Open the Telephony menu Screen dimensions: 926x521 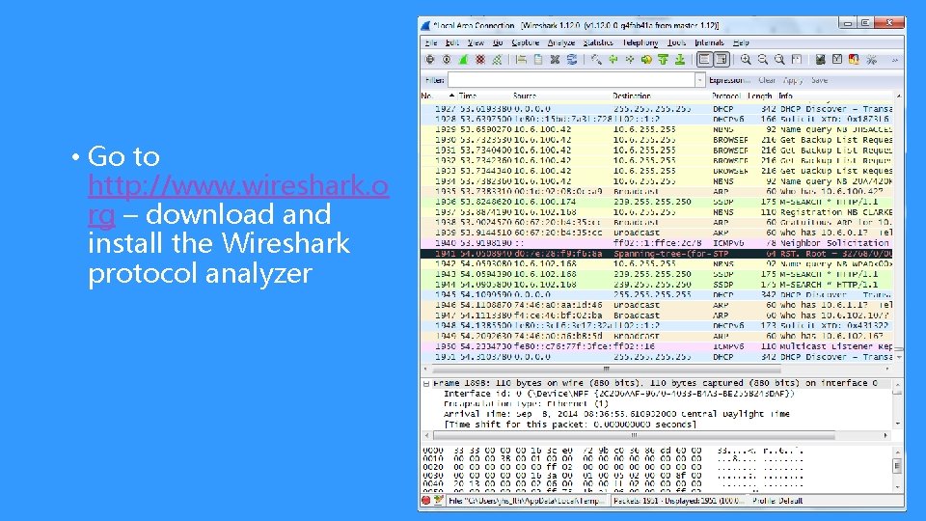point(640,42)
